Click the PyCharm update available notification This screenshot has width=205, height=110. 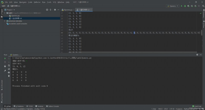pyautogui.click(x=24, y=109)
